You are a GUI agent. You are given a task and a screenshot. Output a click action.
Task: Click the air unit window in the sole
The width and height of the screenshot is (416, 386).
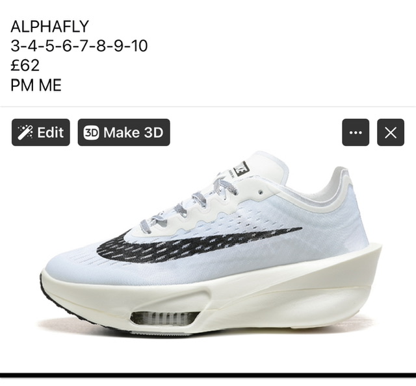[x=164, y=318]
